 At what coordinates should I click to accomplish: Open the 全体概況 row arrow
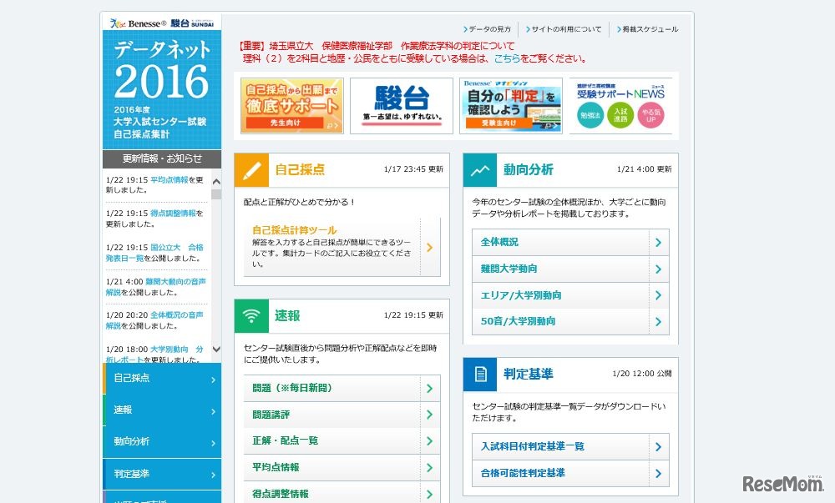coord(658,243)
